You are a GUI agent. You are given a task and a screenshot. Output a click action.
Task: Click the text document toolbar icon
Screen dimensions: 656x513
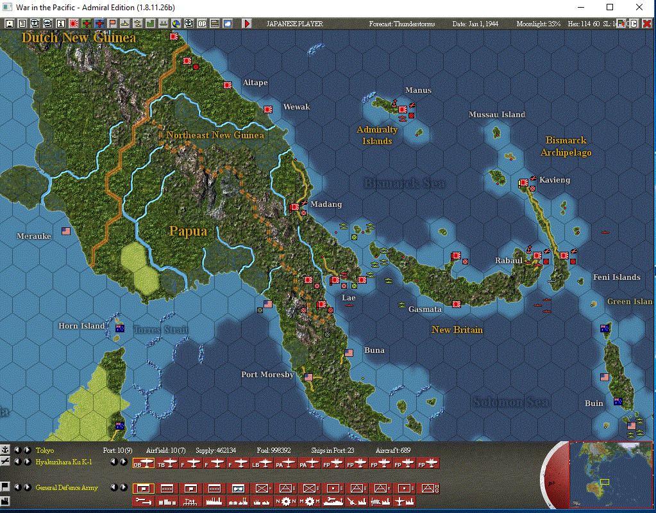click(22, 24)
